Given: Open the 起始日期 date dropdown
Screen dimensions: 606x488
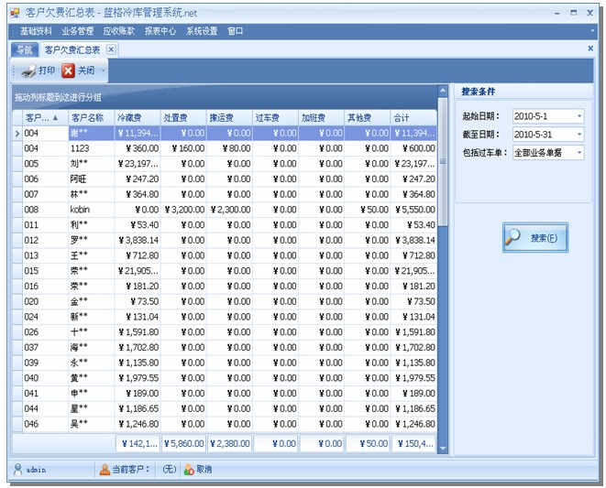Looking at the screenshot, I should point(579,116).
